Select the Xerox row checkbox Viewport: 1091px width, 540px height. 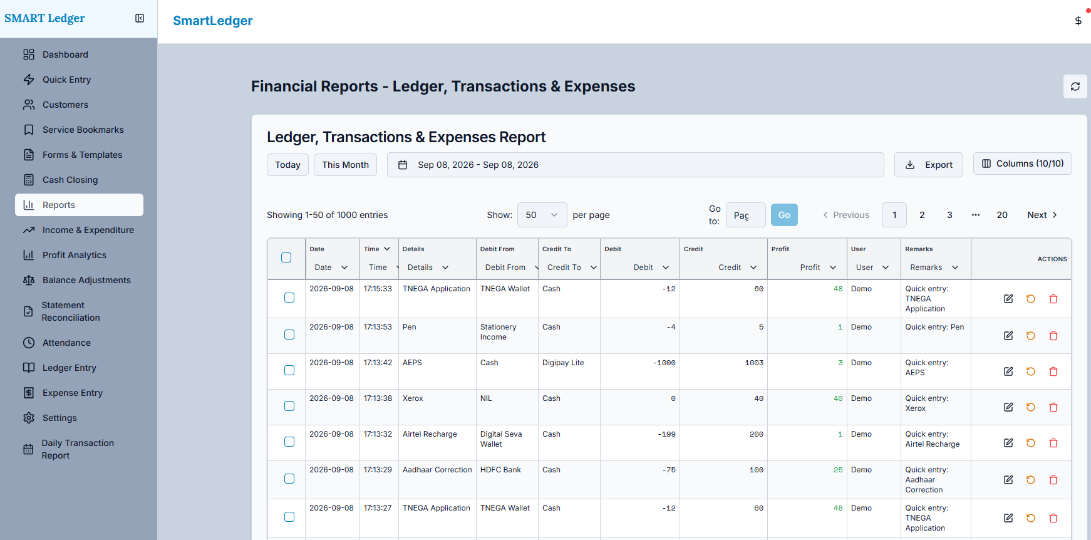point(289,406)
